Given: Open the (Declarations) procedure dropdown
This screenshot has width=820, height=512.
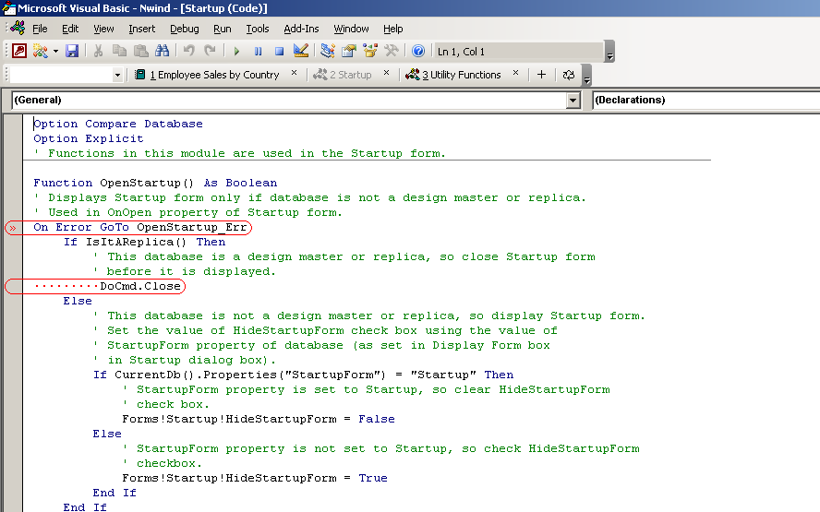Looking at the screenshot, I should 707,100.
